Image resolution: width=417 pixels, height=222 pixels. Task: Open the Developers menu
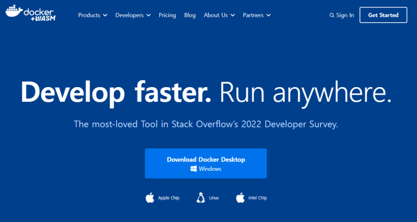point(133,15)
